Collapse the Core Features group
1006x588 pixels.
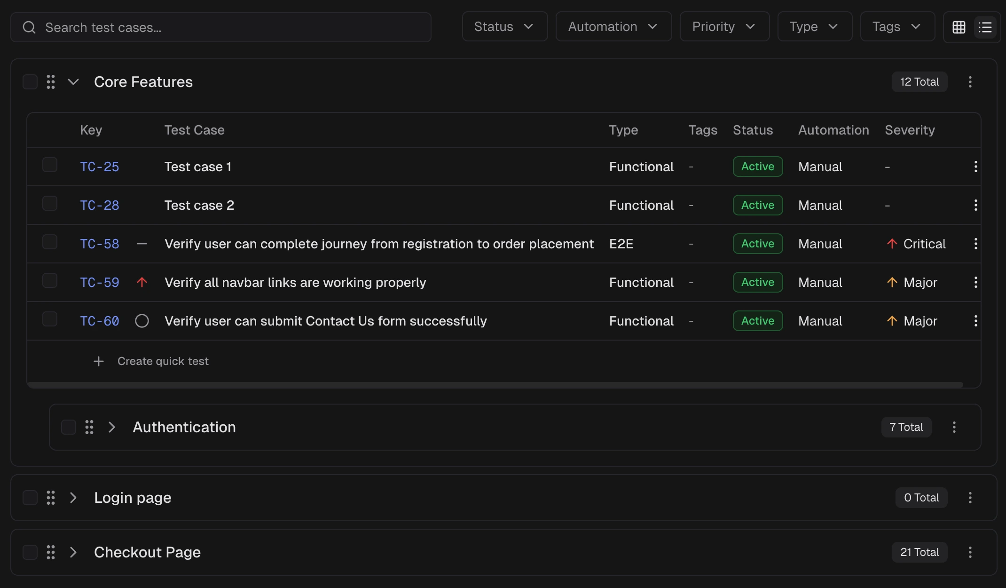point(73,81)
